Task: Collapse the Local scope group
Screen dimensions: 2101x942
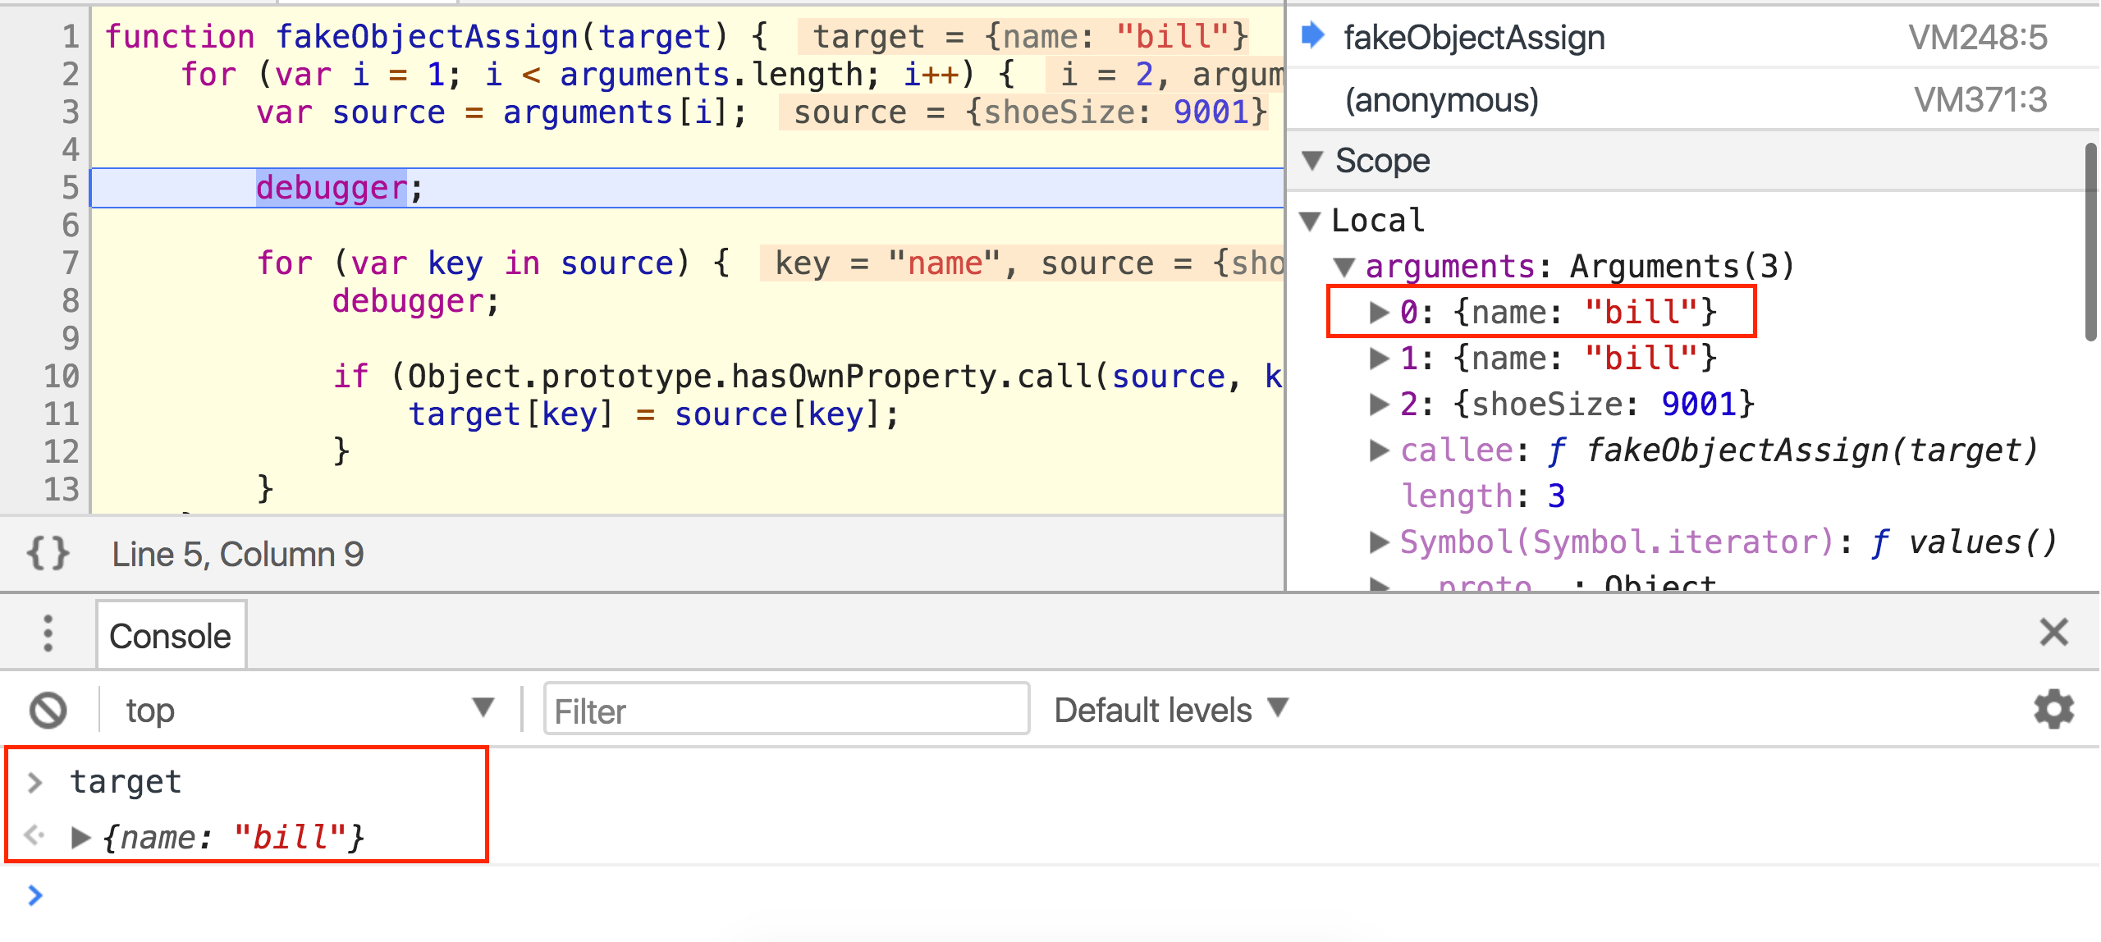Action: pyautogui.click(x=1311, y=221)
